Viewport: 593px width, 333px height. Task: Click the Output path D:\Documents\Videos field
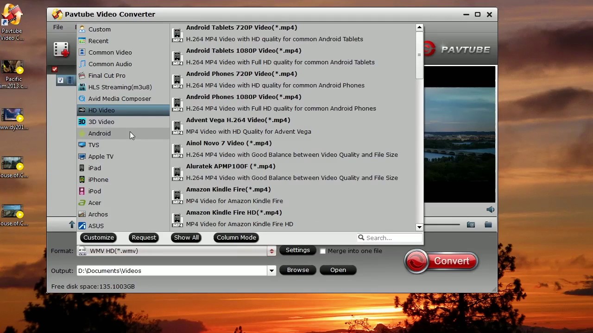pyautogui.click(x=172, y=271)
